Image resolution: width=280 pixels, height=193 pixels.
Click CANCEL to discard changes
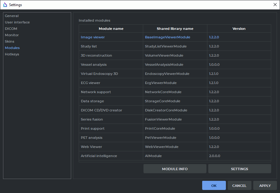(239, 186)
